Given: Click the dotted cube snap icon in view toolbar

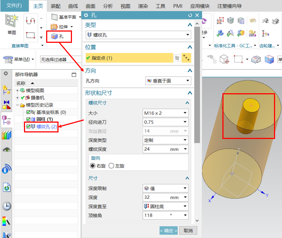Looking at the screenshot, I should 224,59.
